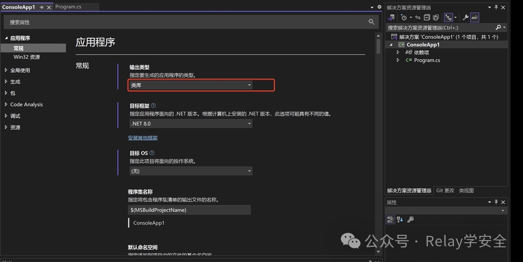Screen dimensions: 523x262
Task: Click the C# project icon beside ConsoleApp1
Action: pyautogui.click(x=401, y=44)
